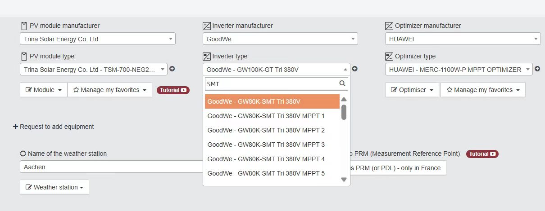Open the Optimiser button menu
545x211 pixels.
(412, 90)
